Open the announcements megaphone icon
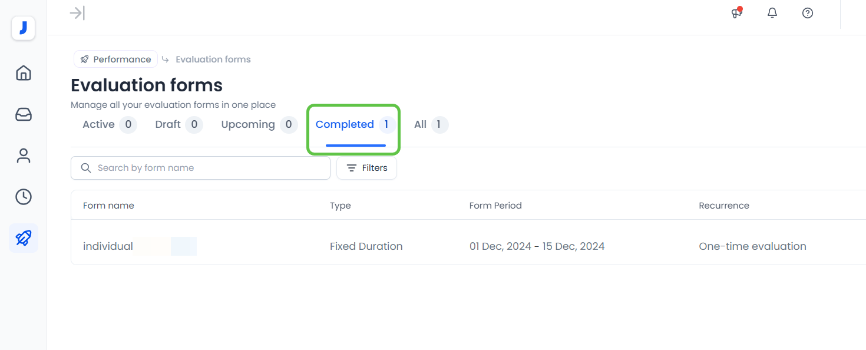Screen dimensions: 866x350 pos(736,13)
